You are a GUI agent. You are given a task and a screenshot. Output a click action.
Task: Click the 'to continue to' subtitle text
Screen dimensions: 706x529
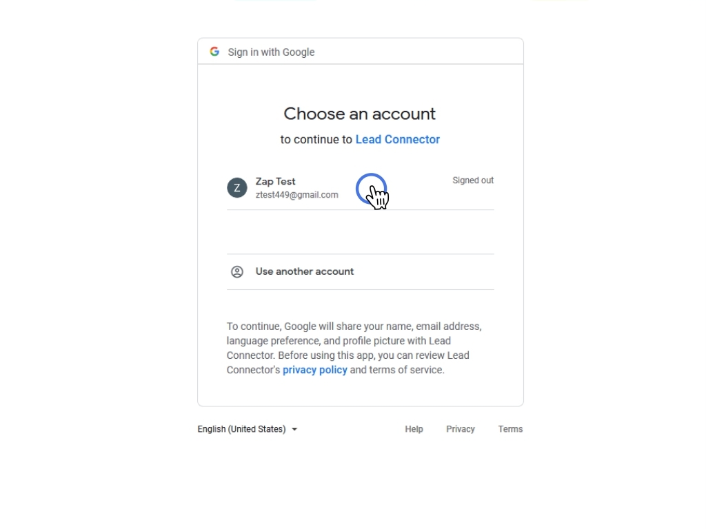(x=316, y=139)
